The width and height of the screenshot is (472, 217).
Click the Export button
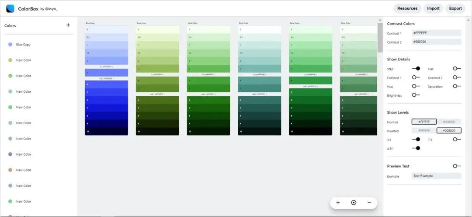(455, 8)
